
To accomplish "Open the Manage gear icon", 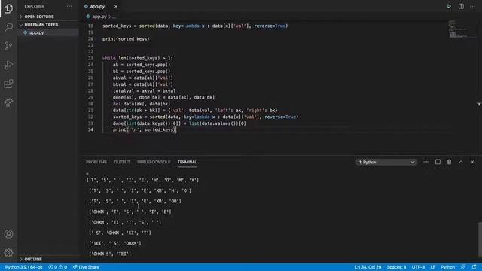I will click(x=8, y=253).
